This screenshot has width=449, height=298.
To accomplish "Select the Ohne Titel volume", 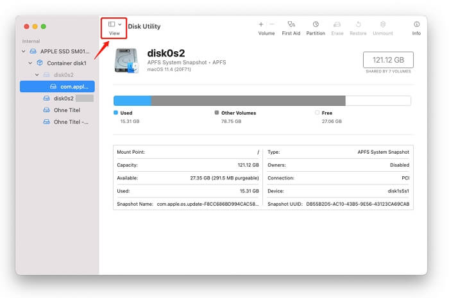I will coord(58,110).
